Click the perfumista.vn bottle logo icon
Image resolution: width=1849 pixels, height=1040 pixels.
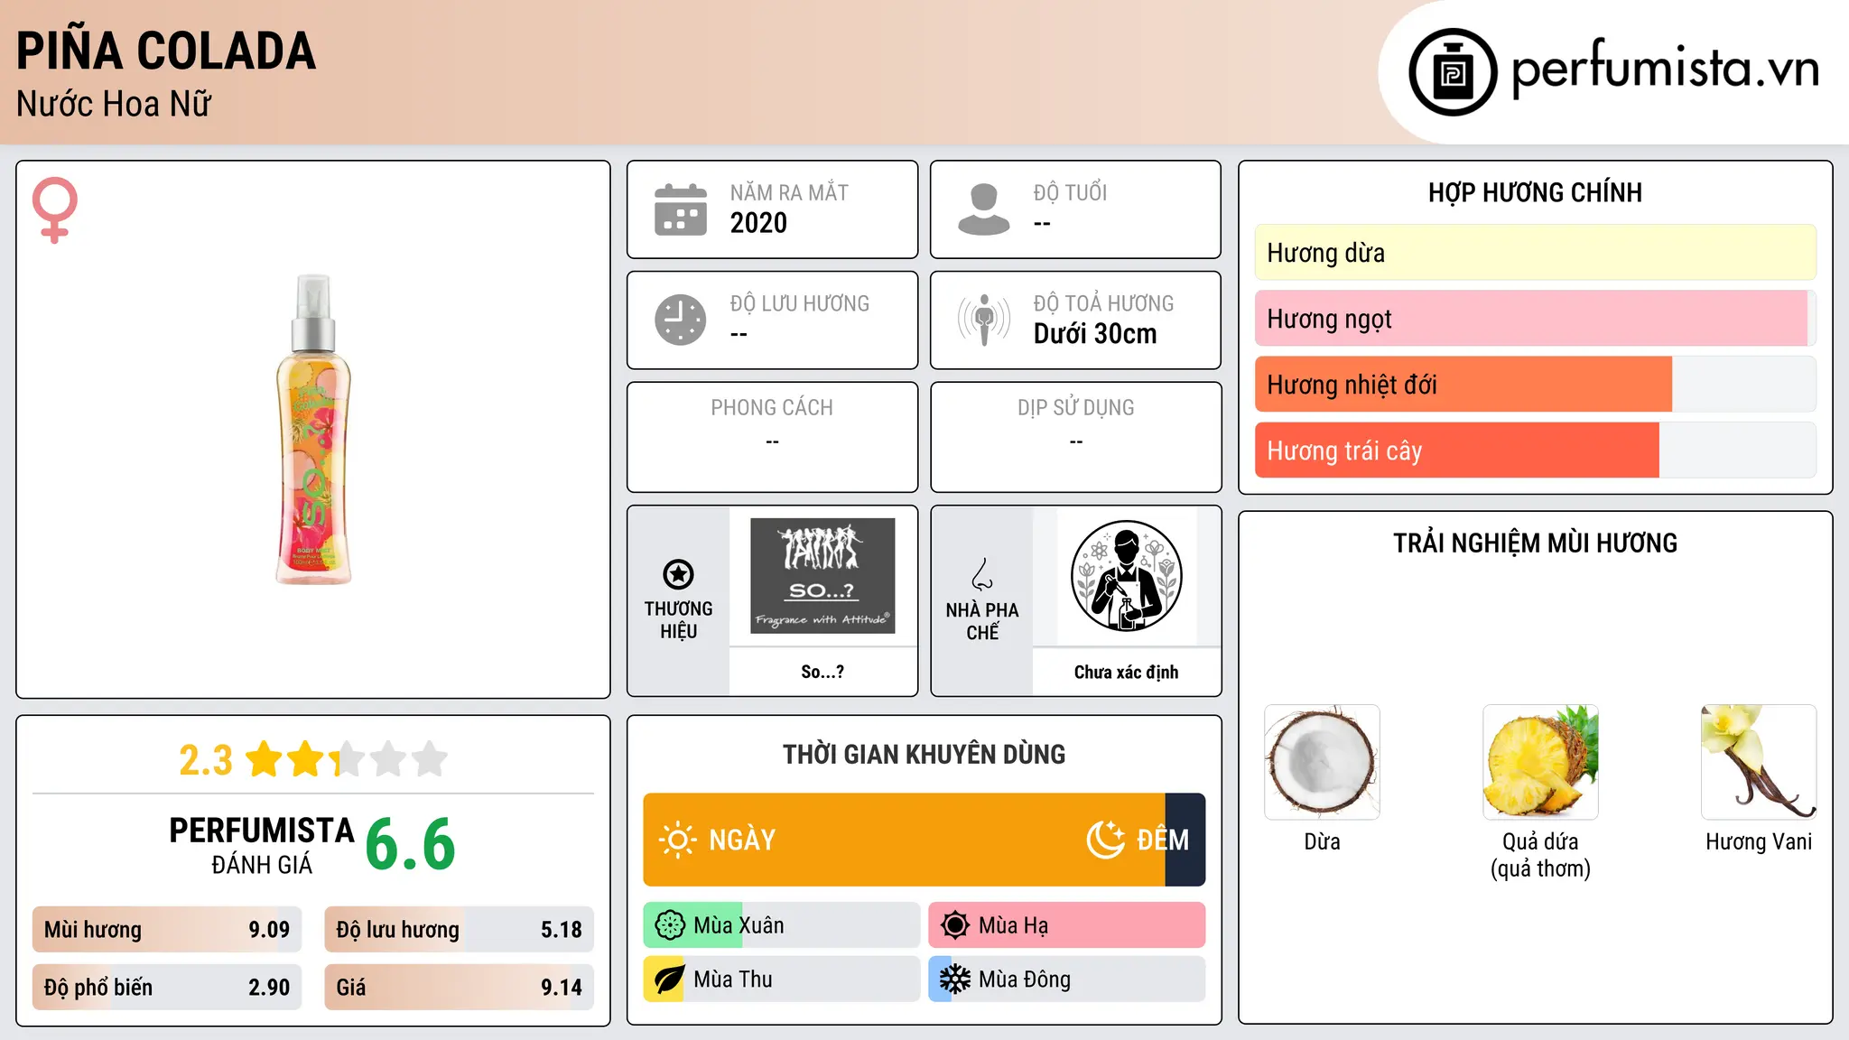1453,72
